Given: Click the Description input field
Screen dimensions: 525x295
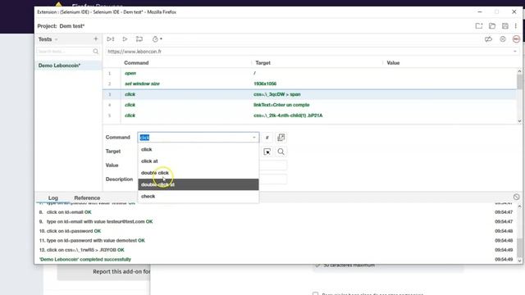Looking at the screenshot, I should 273,179.
